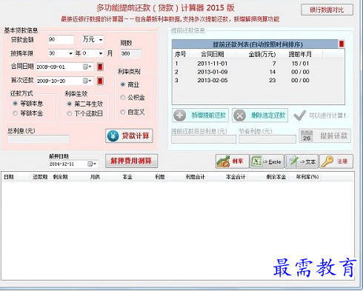Click the 银行数据对比 button
The height and width of the screenshot is (291, 363).
(x=327, y=10)
